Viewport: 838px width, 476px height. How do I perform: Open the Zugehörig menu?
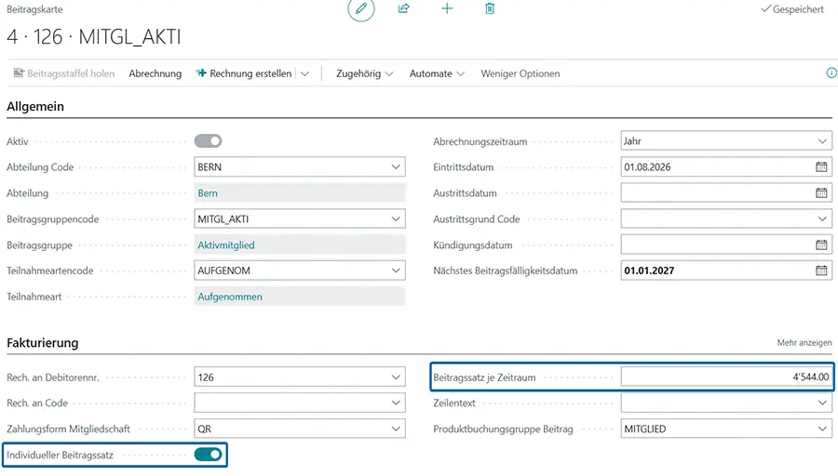pos(364,73)
